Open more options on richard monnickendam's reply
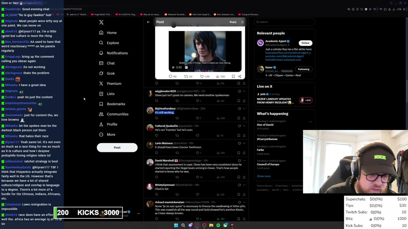 [x=244, y=202]
